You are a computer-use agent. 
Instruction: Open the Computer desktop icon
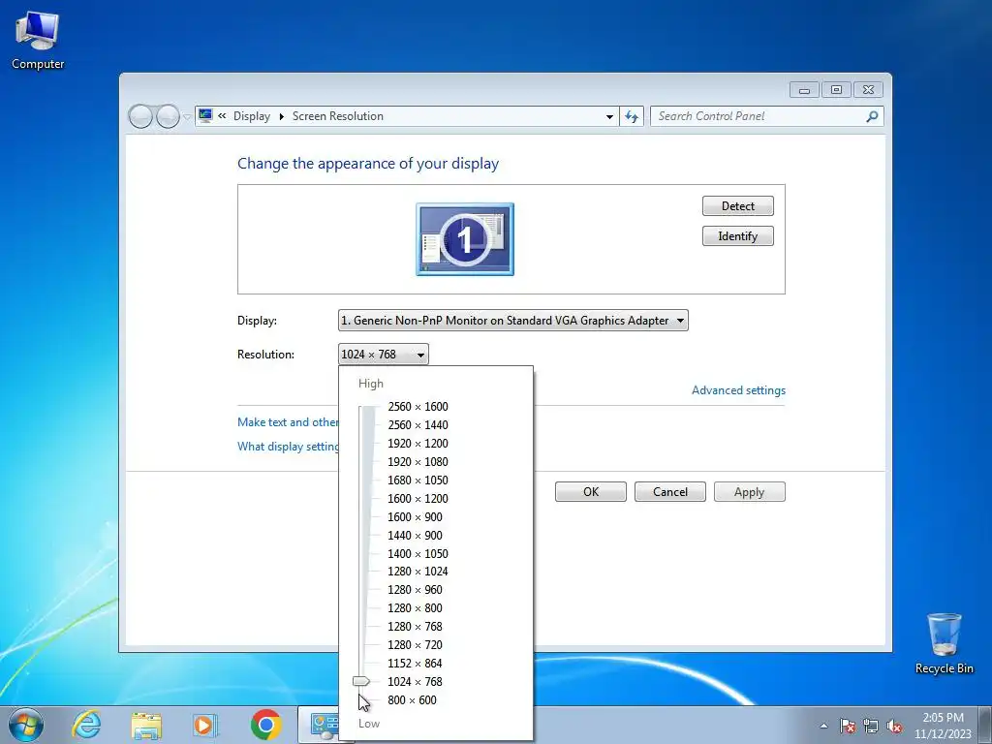click(38, 40)
